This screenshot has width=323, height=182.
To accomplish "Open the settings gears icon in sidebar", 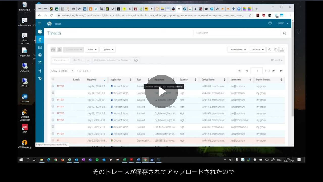I will tap(40, 78).
